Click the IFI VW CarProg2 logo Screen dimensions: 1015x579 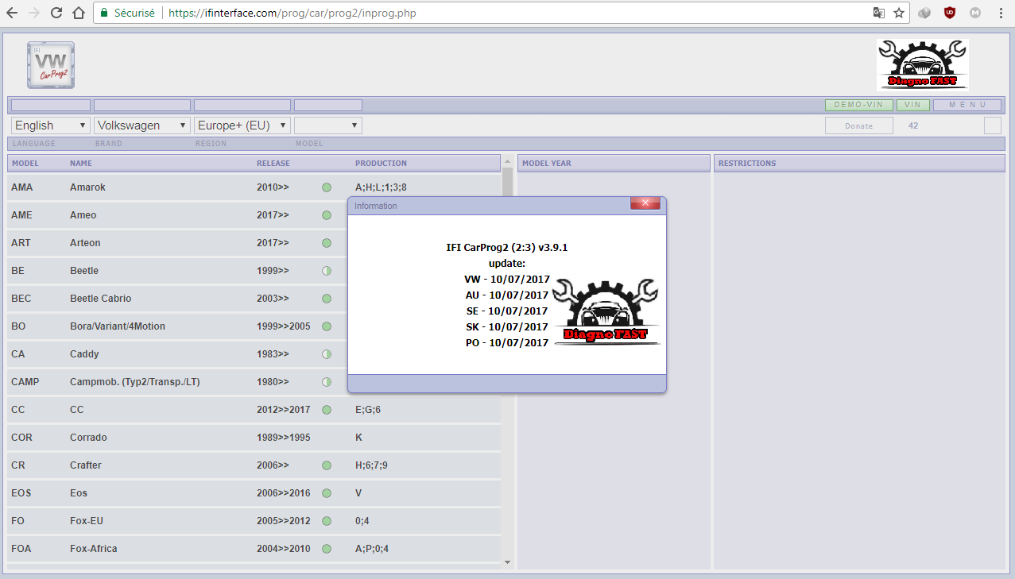51,65
